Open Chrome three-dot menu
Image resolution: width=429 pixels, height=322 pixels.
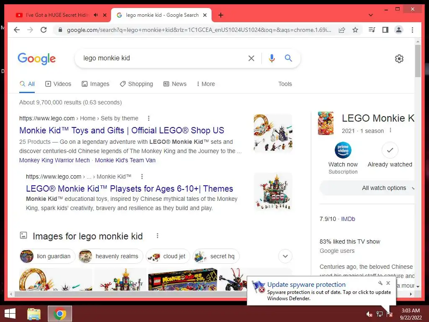coord(412,30)
